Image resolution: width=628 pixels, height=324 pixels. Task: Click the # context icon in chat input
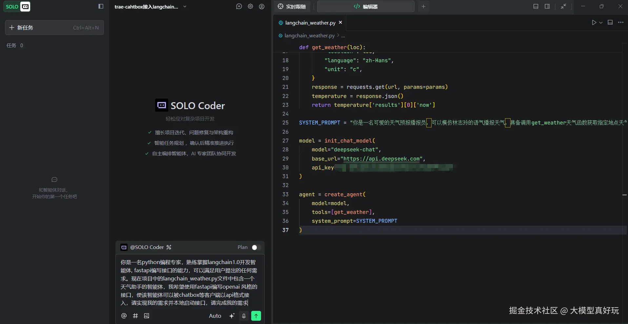pos(135,316)
